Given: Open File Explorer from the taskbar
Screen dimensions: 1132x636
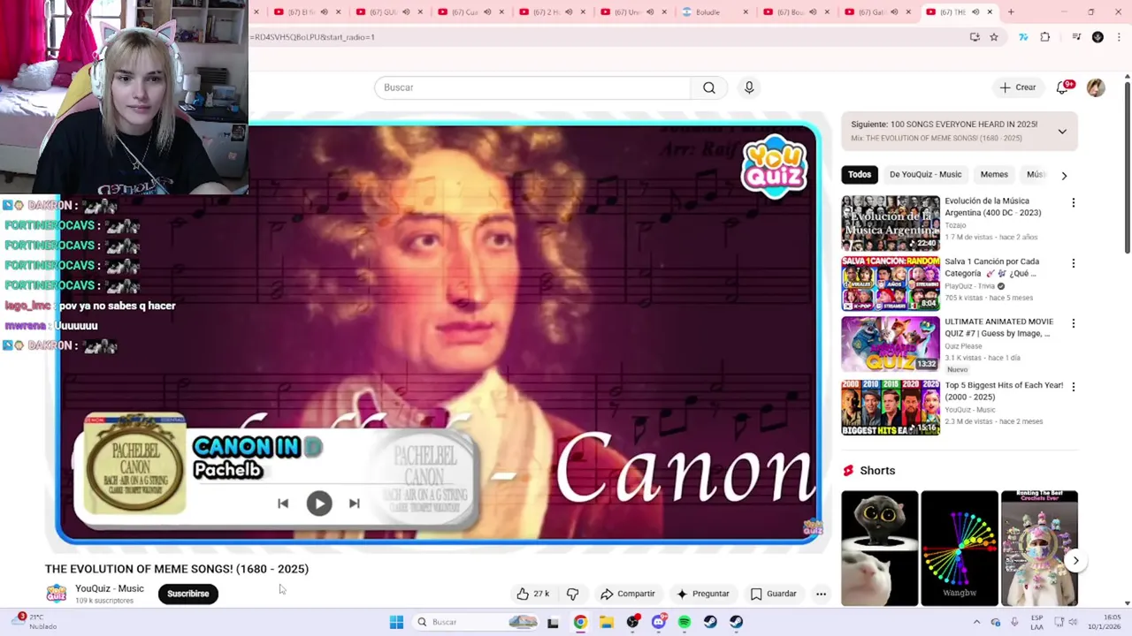Looking at the screenshot, I should (x=606, y=622).
